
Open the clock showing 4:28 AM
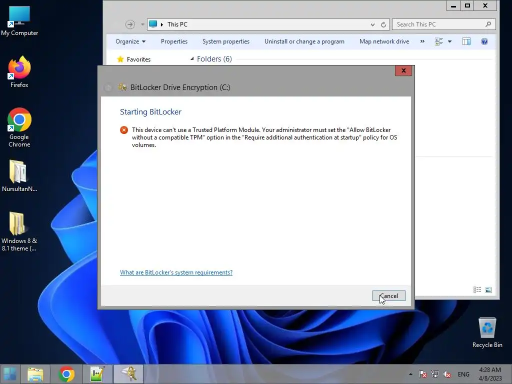[490, 370]
